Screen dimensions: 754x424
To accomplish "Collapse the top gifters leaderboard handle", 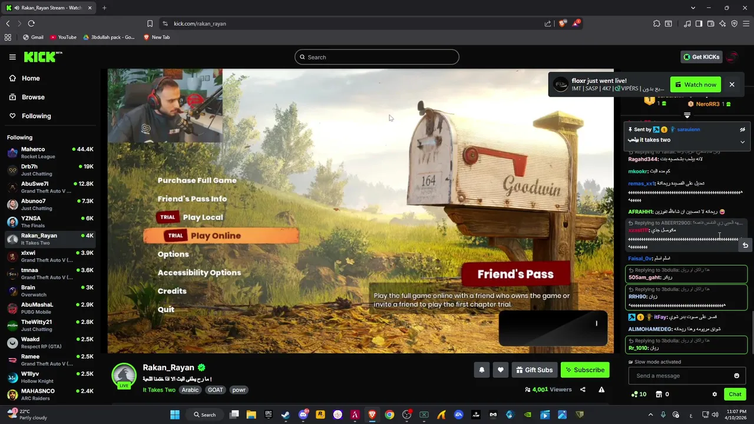I will [x=687, y=115].
